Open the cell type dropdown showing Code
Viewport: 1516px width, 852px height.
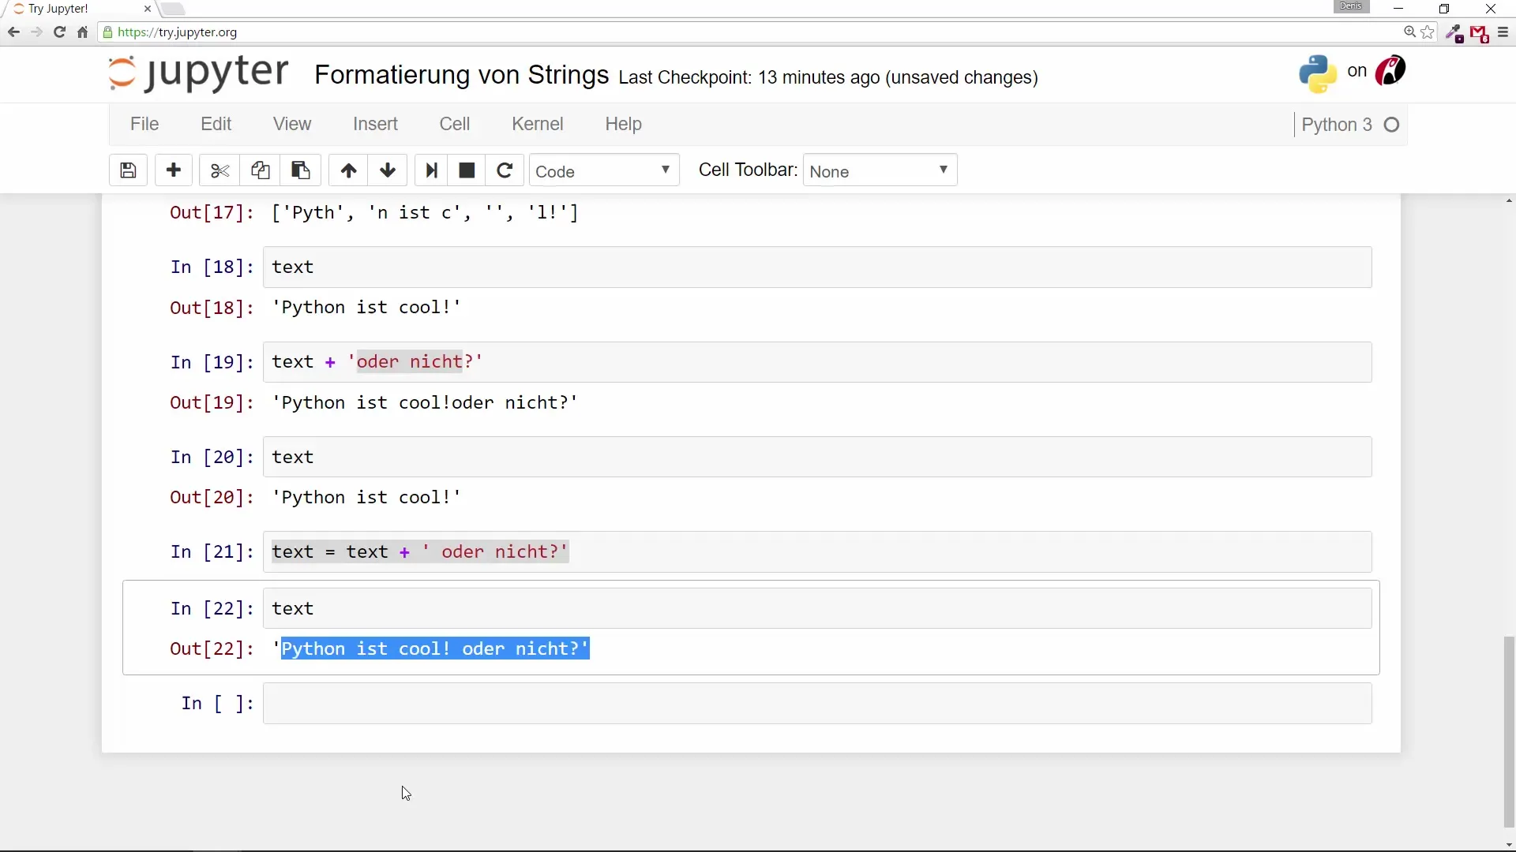(604, 170)
